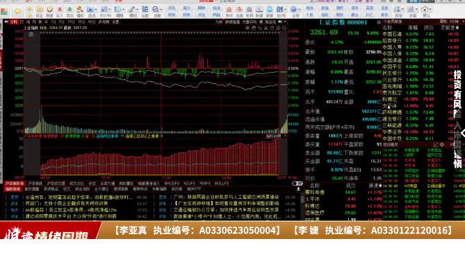Expand the 自定 dropdown arrow
The height and width of the screenshot is (255, 465).
tap(402, 9)
